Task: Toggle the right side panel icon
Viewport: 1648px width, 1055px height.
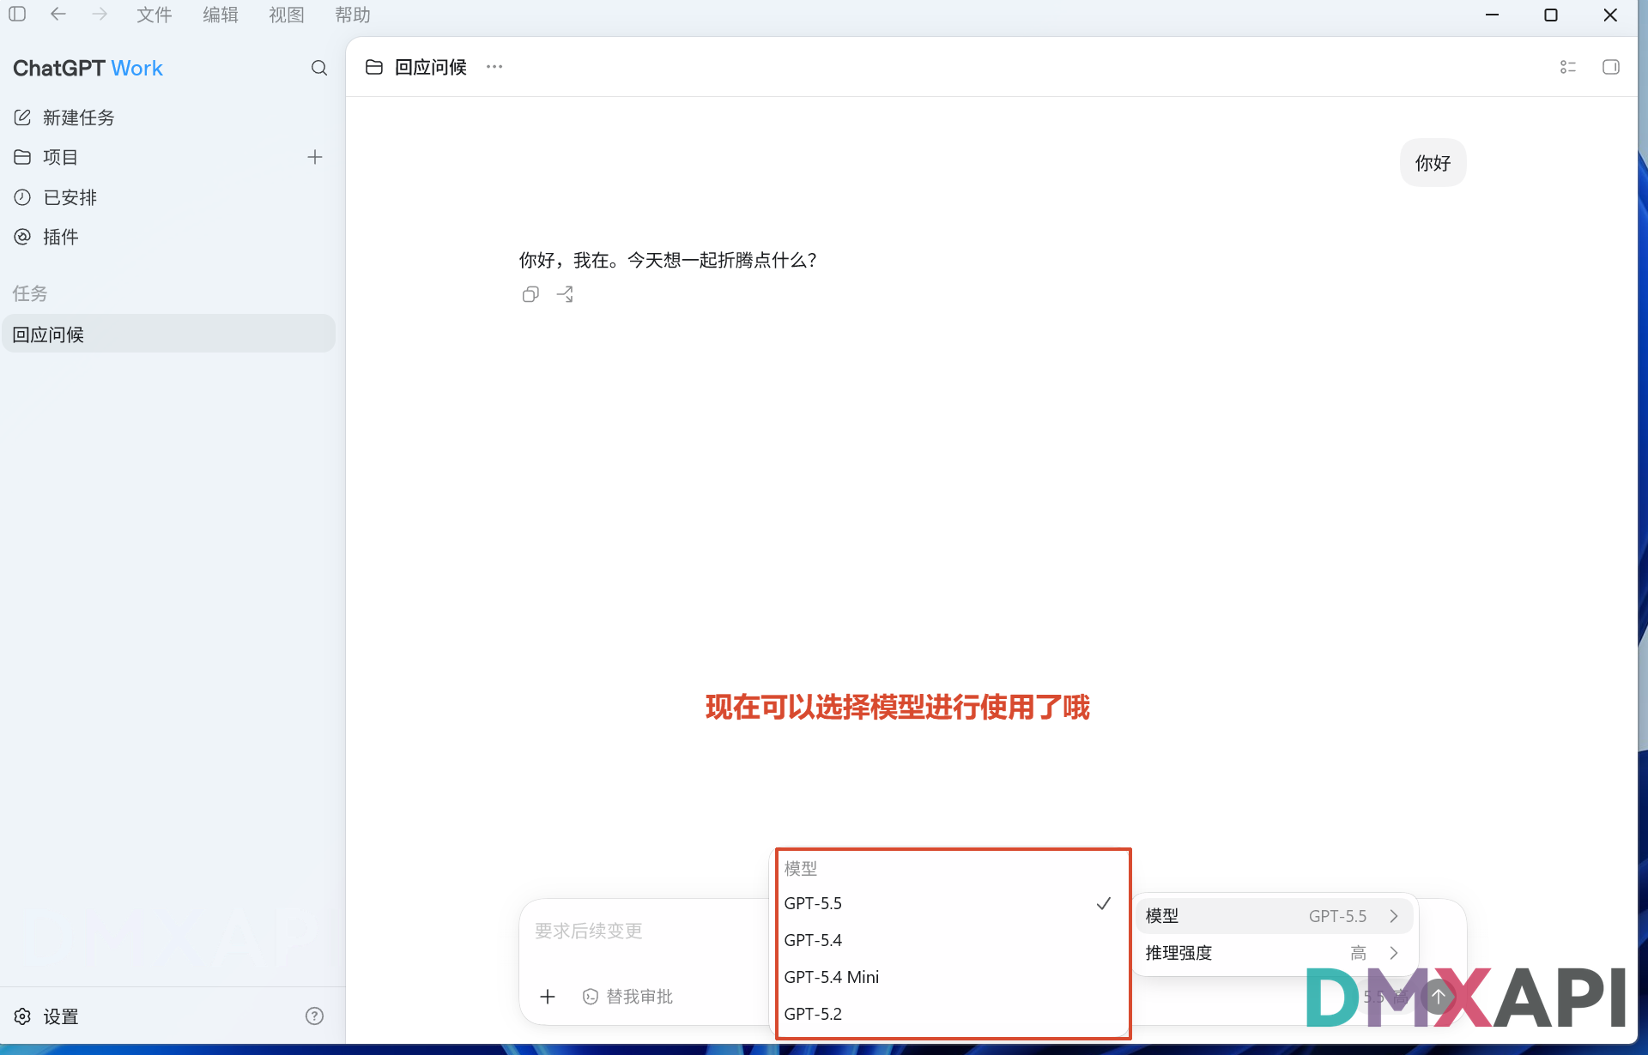Action: tap(1611, 67)
